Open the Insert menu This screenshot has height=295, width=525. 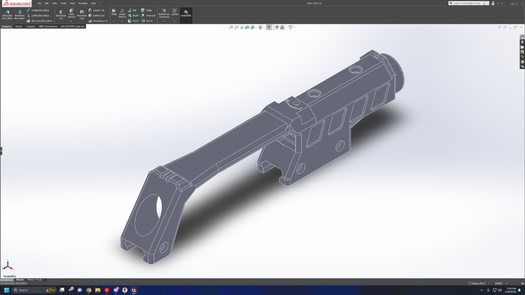63,3
